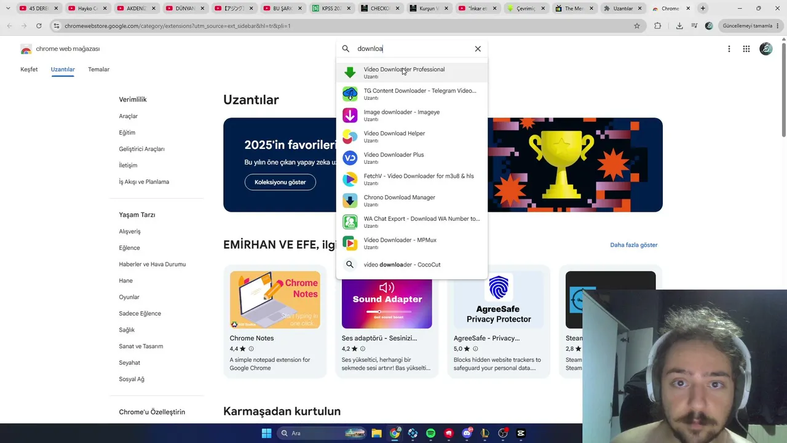Image resolution: width=787 pixels, height=443 pixels.
Task: Open the Windows Start menu
Action: click(x=266, y=433)
